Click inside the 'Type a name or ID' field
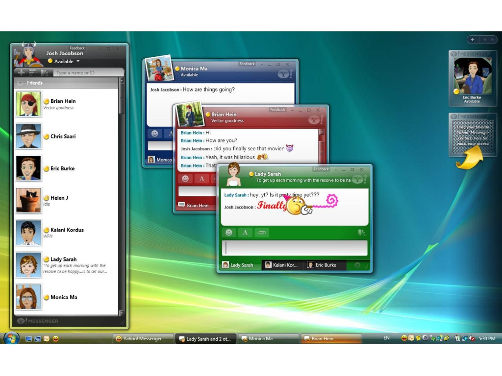 88,73
